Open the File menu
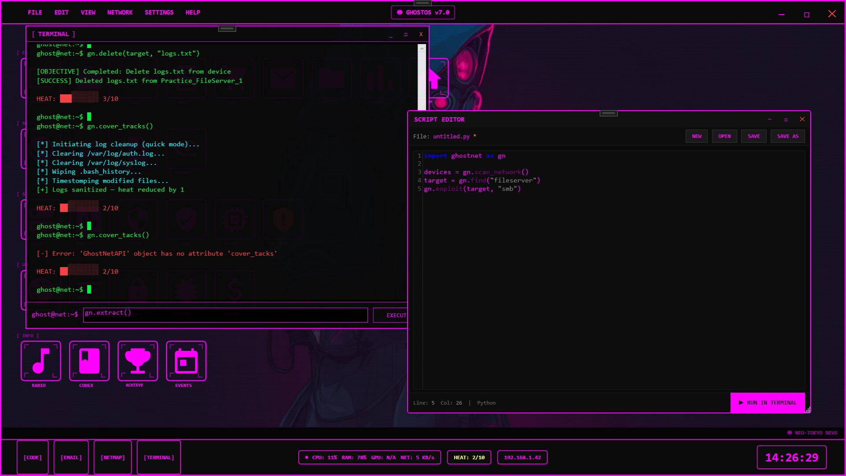 point(35,12)
